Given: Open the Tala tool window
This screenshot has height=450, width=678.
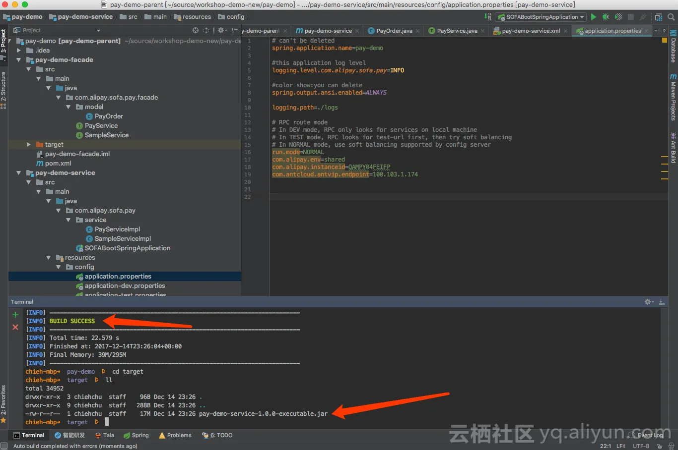Looking at the screenshot, I should (104, 435).
